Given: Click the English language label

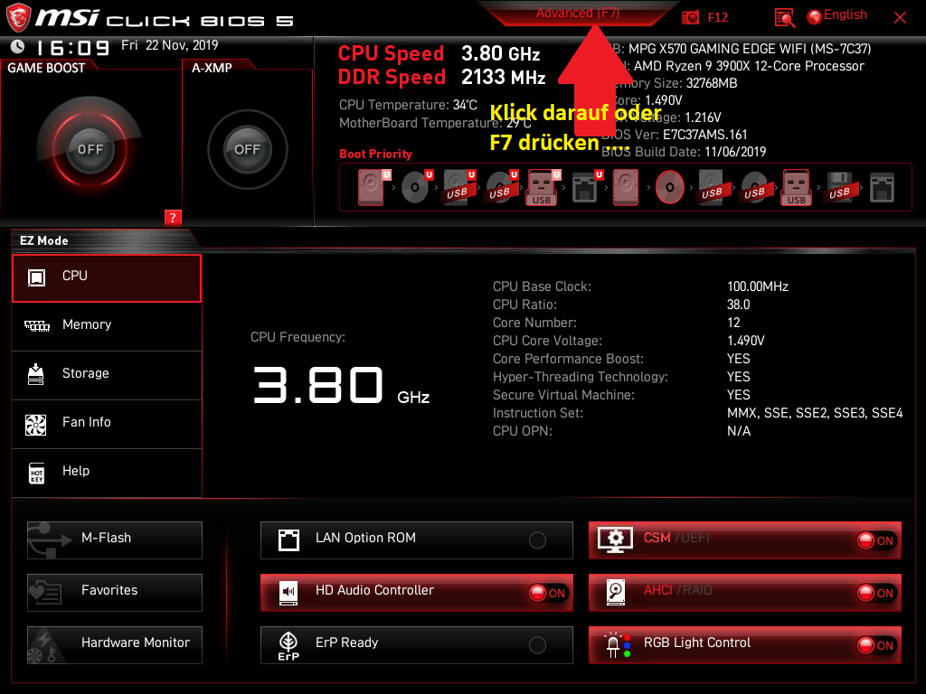Looking at the screenshot, I should [846, 14].
